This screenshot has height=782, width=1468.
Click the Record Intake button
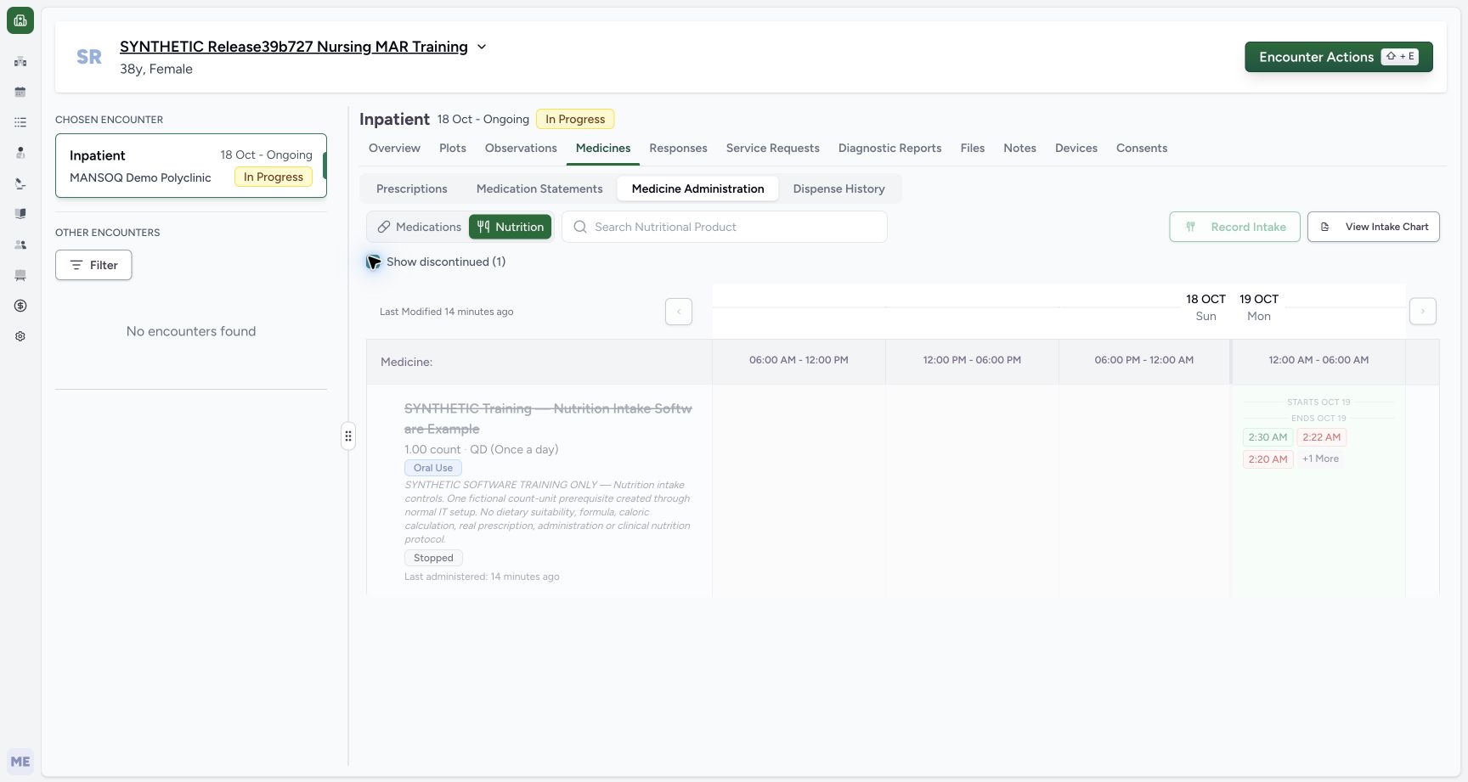tap(1234, 227)
